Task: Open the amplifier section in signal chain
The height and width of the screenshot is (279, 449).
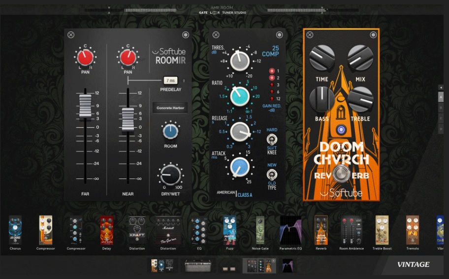Action: (197, 265)
